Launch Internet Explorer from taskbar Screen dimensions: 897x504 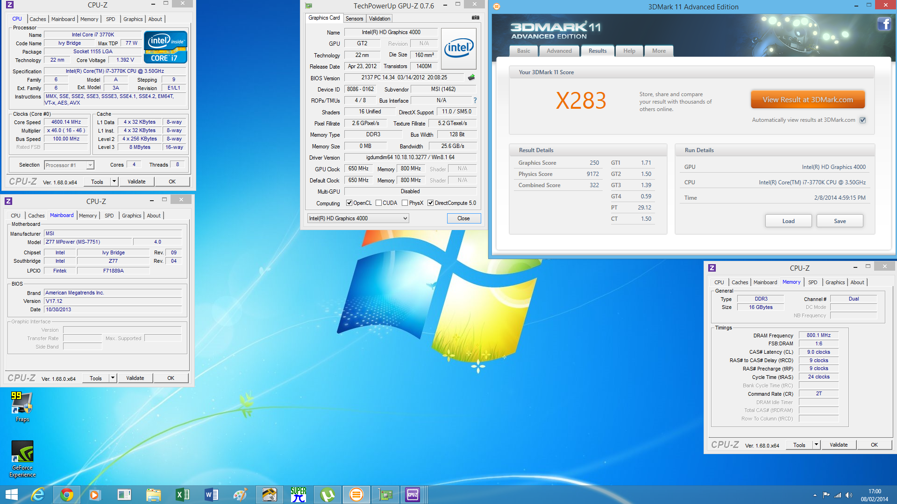[x=38, y=495]
